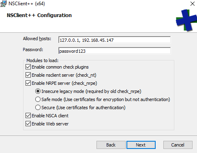This screenshot has width=197, height=153.
Task: Choose Safe mode certificate encryption option
Action: tap(38, 99)
